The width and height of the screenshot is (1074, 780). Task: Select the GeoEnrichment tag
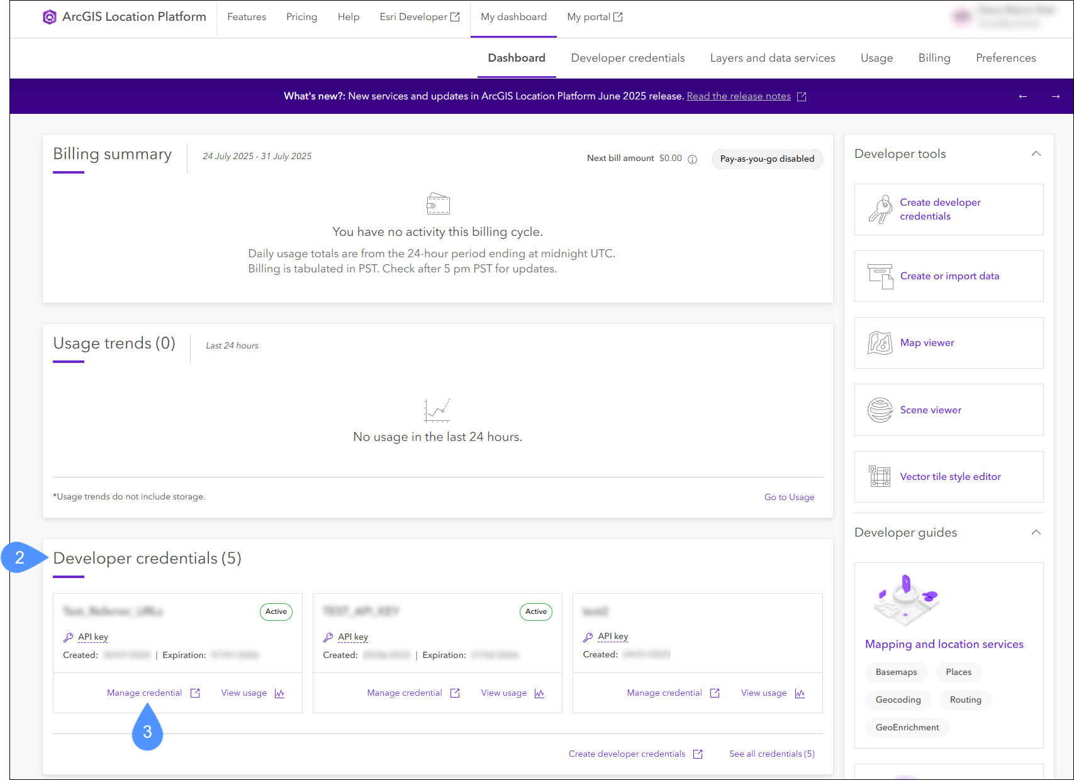907,728
